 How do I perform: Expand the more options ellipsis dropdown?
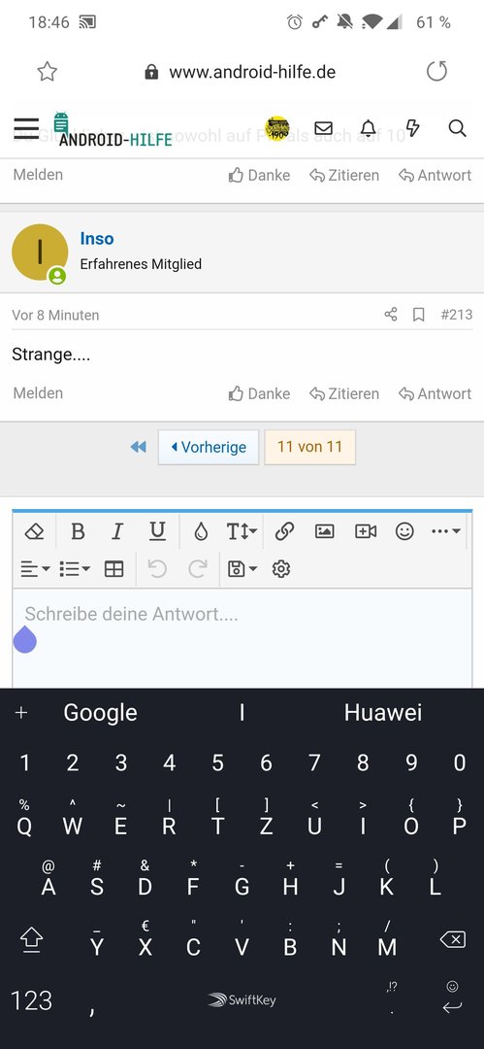click(x=446, y=531)
